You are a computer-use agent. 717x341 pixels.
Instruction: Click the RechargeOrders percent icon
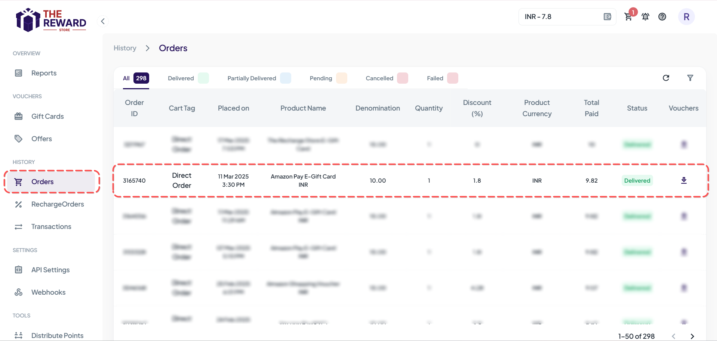pos(18,204)
